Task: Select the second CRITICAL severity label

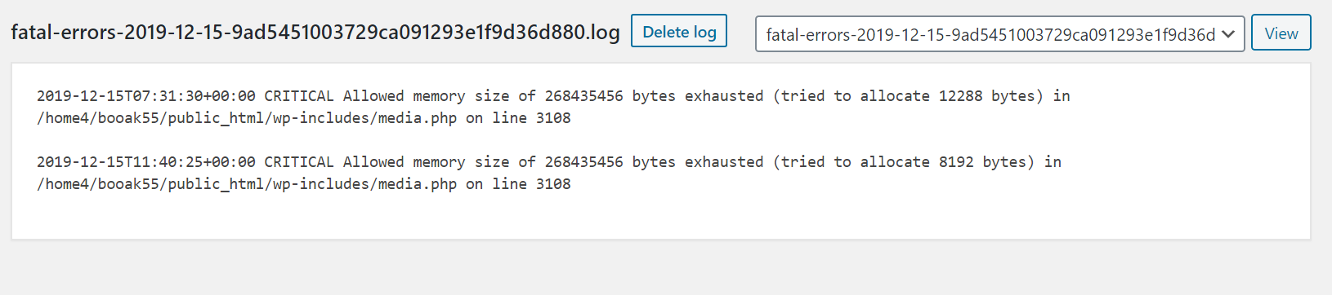Action: coord(299,162)
